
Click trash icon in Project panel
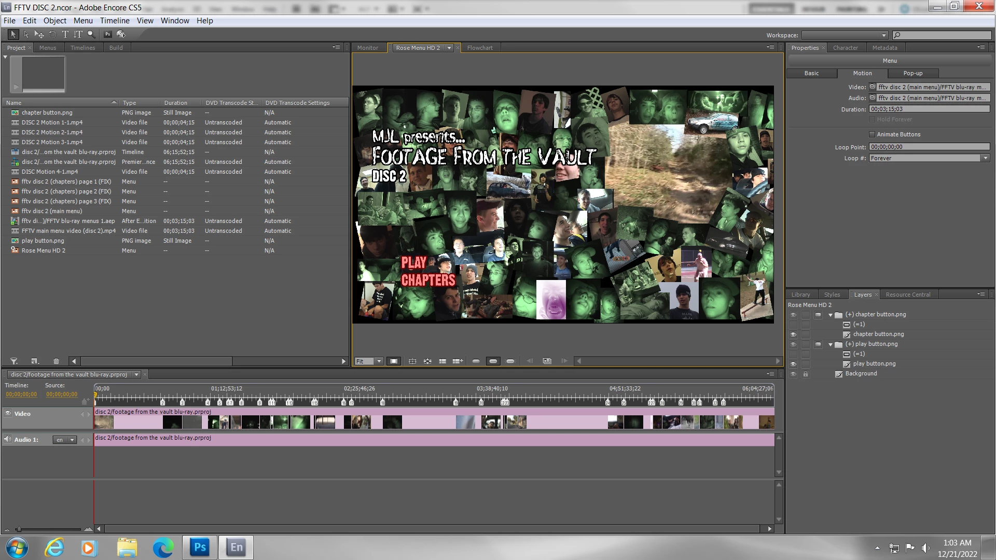click(x=56, y=361)
